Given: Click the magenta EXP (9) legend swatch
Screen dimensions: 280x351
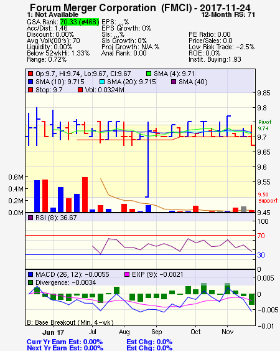Looking at the screenshot, I should point(127,274).
